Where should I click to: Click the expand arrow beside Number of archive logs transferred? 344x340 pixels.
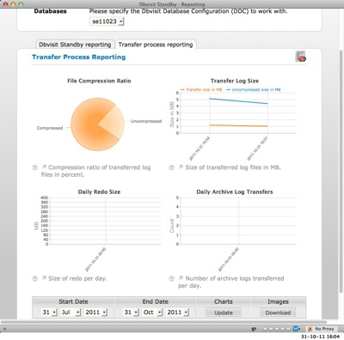(181, 278)
